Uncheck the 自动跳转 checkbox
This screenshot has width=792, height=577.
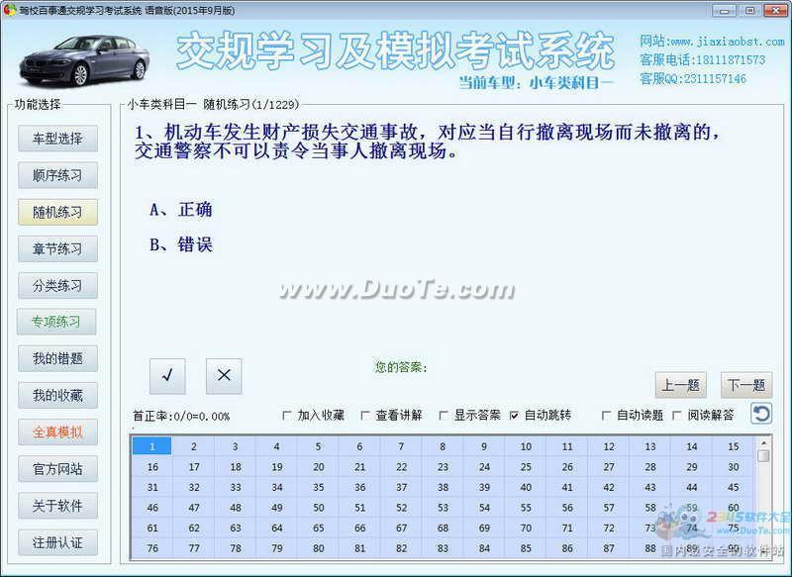pos(514,416)
